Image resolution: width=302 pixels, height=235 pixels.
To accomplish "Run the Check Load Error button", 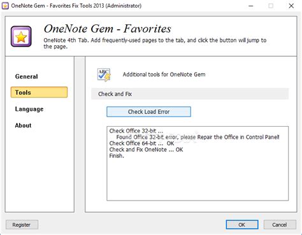I will pos(148,111).
